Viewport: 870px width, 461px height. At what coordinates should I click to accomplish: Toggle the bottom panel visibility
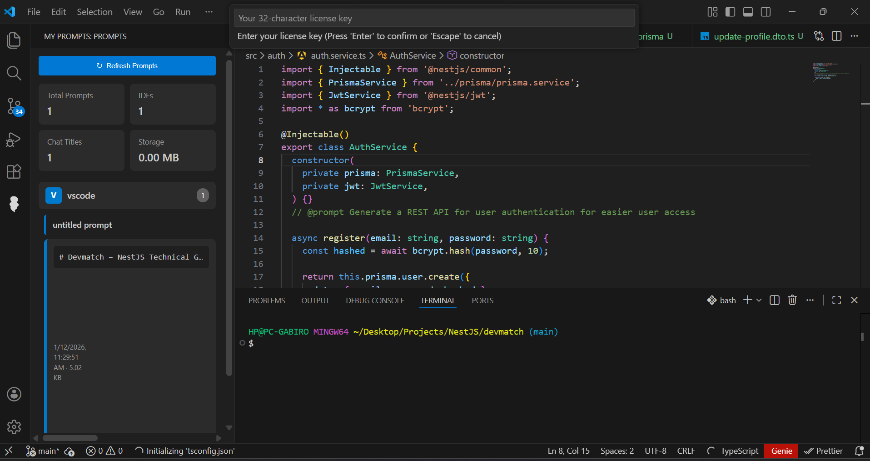[x=748, y=12]
